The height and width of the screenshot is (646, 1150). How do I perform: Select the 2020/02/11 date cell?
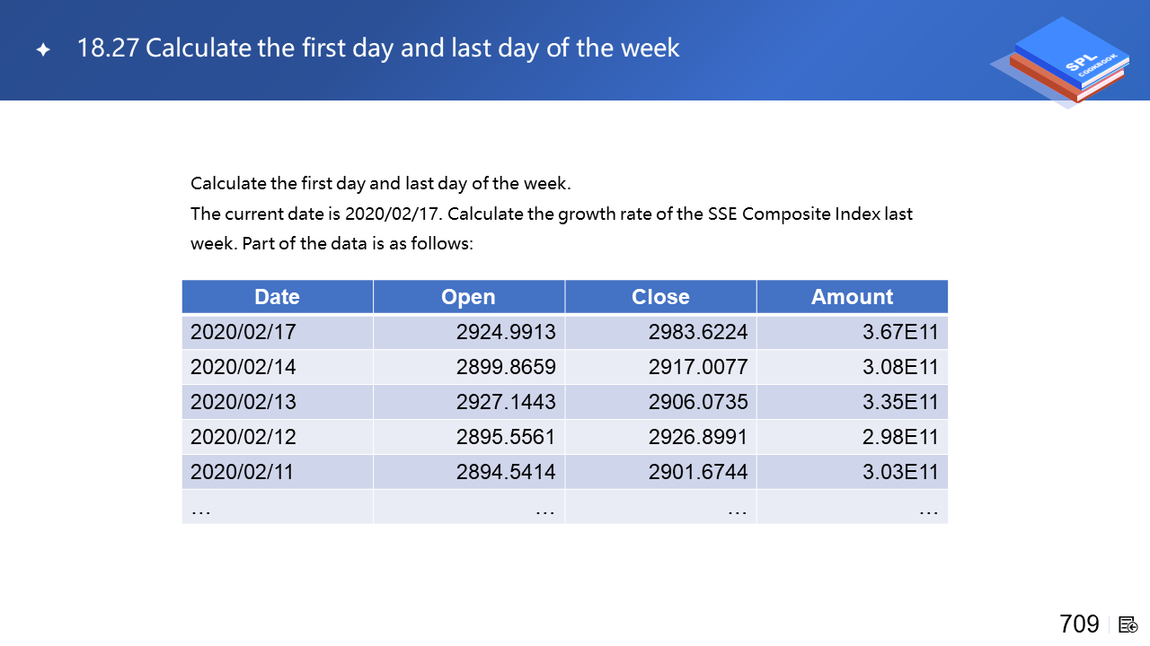(x=243, y=472)
